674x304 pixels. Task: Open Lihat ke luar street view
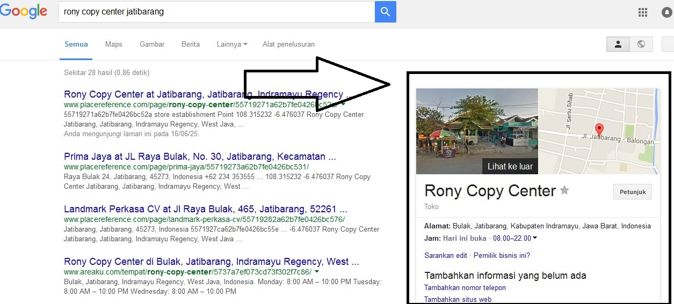pyautogui.click(x=510, y=166)
